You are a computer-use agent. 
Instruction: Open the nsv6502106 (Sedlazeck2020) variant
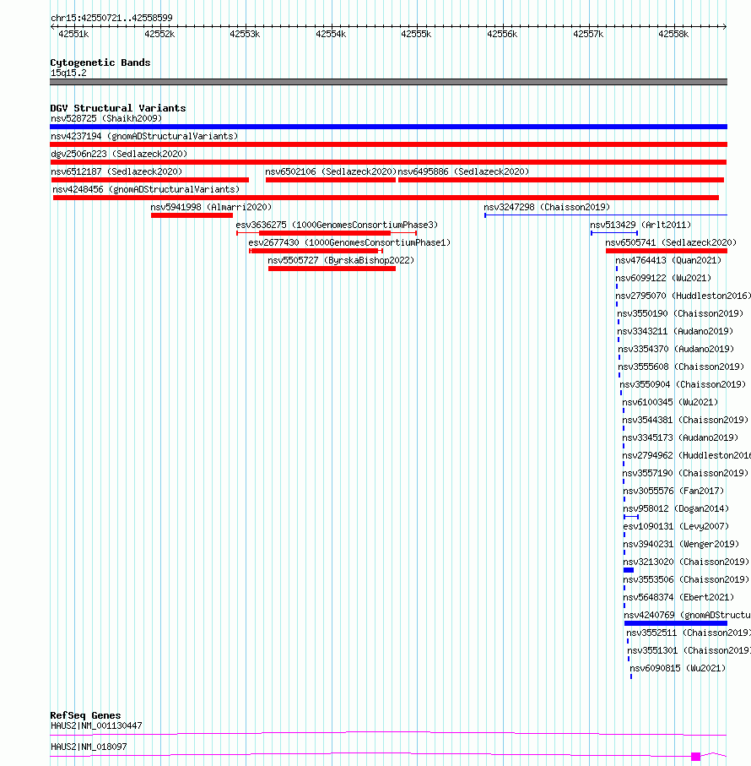(331, 171)
